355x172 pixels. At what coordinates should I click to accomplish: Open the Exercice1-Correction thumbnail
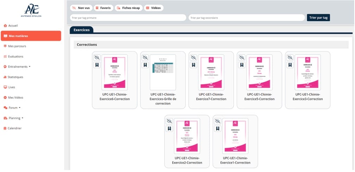tap(235, 136)
